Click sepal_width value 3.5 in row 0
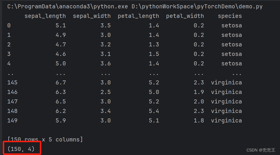 pyautogui.click(x=106, y=26)
